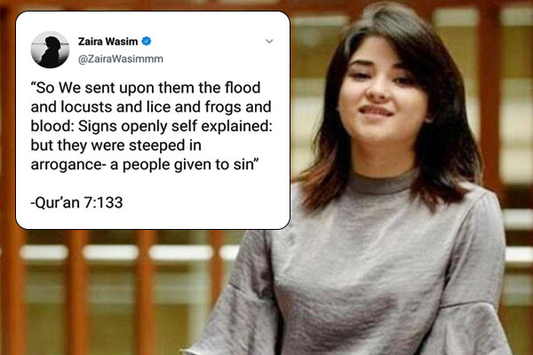This screenshot has width=533, height=355.
Task: Click the word "arrogance" in the tweet
Action: coord(67,165)
